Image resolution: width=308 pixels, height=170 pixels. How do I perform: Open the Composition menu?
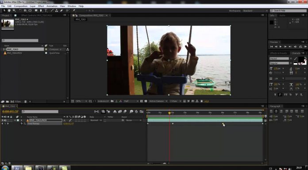[x=21, y=6]
